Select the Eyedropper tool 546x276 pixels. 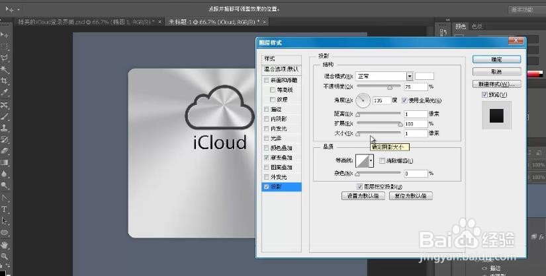click(4, 92)
